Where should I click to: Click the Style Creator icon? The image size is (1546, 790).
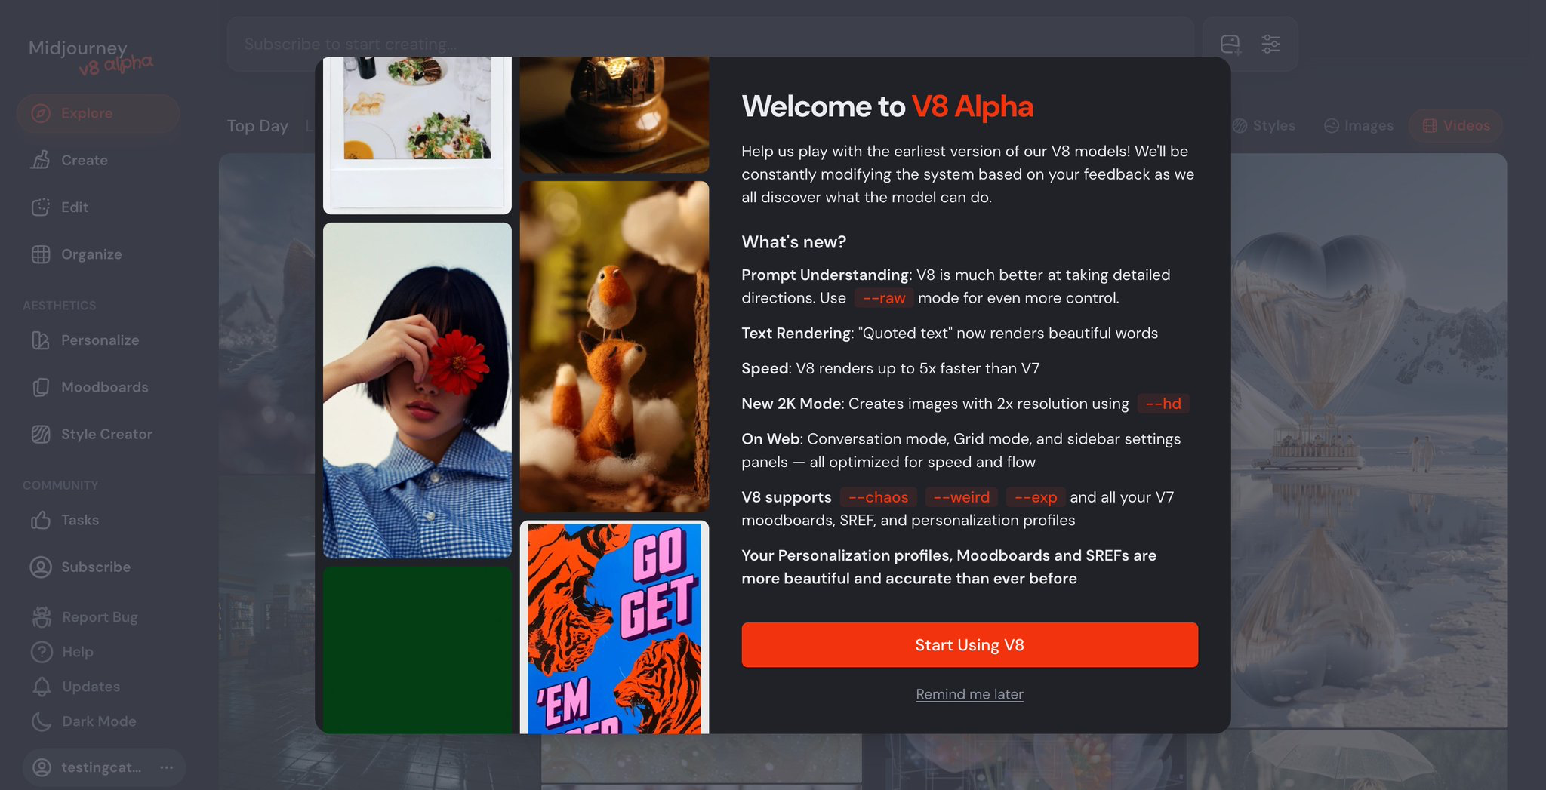click(41, 434)
